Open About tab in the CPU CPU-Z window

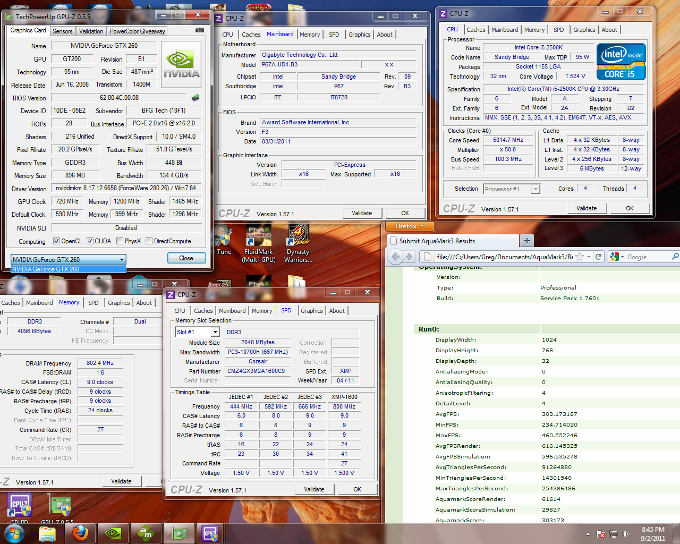tap(609, 30)
